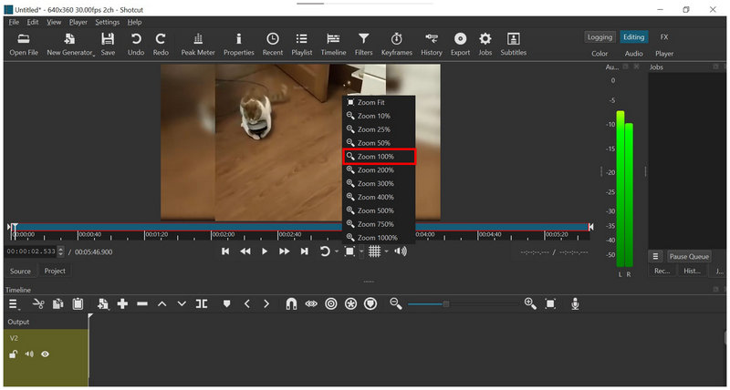
Task: Click the fast forward playback button
Action: coord(284,251)
